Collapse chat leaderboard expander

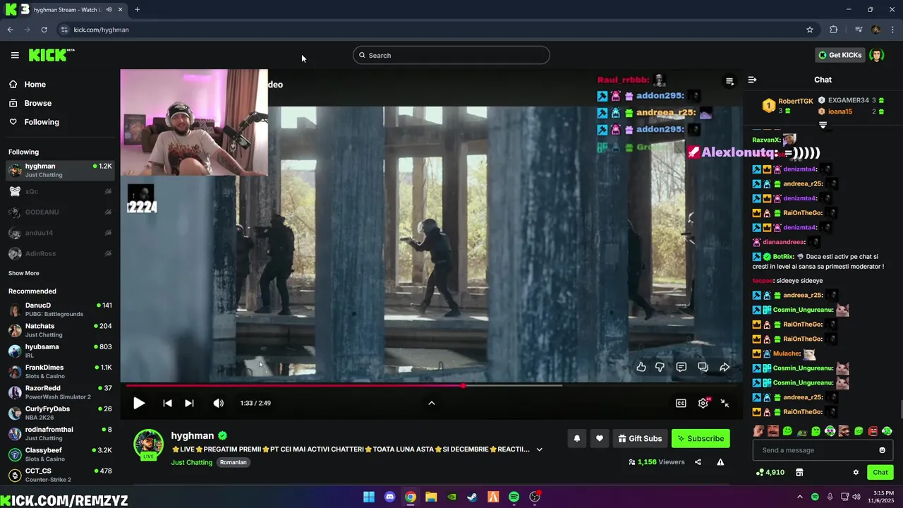(x=823, y=125)
